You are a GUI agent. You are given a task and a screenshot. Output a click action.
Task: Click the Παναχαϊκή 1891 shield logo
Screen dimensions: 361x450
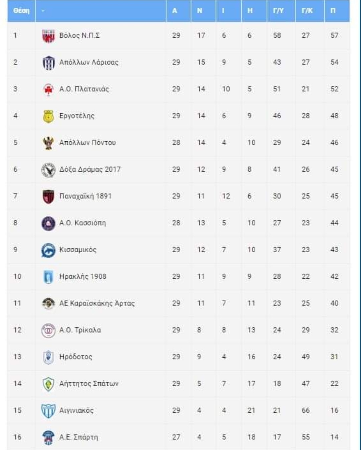48,196
